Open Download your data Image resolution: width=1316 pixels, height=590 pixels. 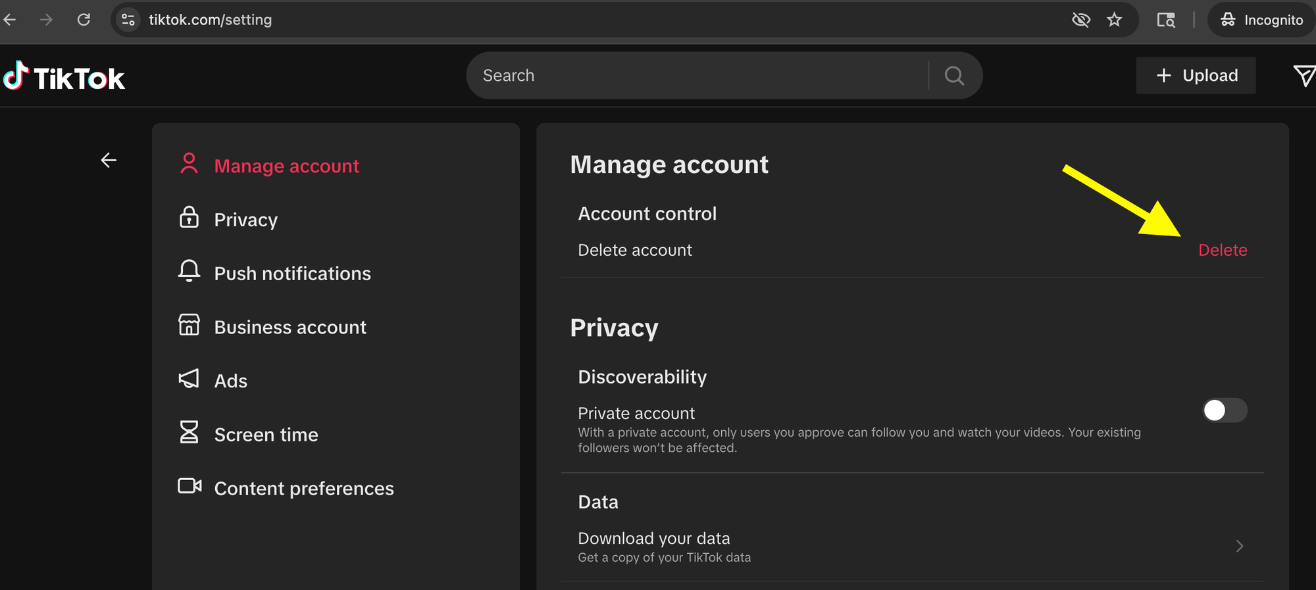point(913,547)
